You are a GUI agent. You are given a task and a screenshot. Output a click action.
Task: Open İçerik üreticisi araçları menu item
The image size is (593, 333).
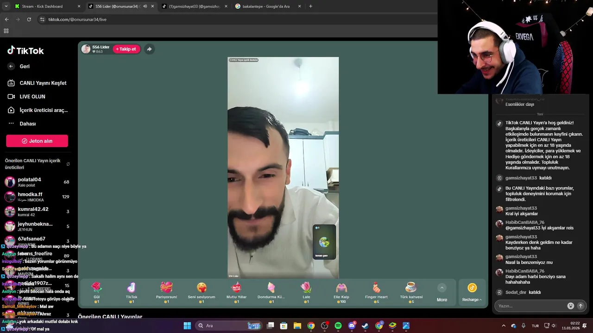point(37,110)
